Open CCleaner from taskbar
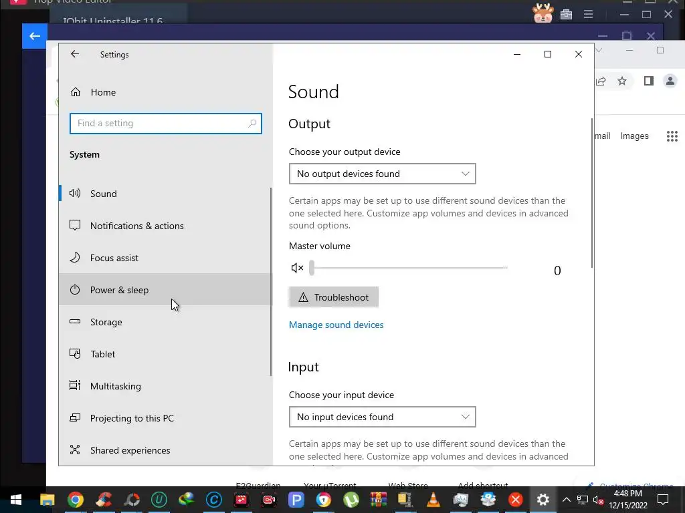Image resolution: width=685 pixels, height=513 pixels. 103,500
